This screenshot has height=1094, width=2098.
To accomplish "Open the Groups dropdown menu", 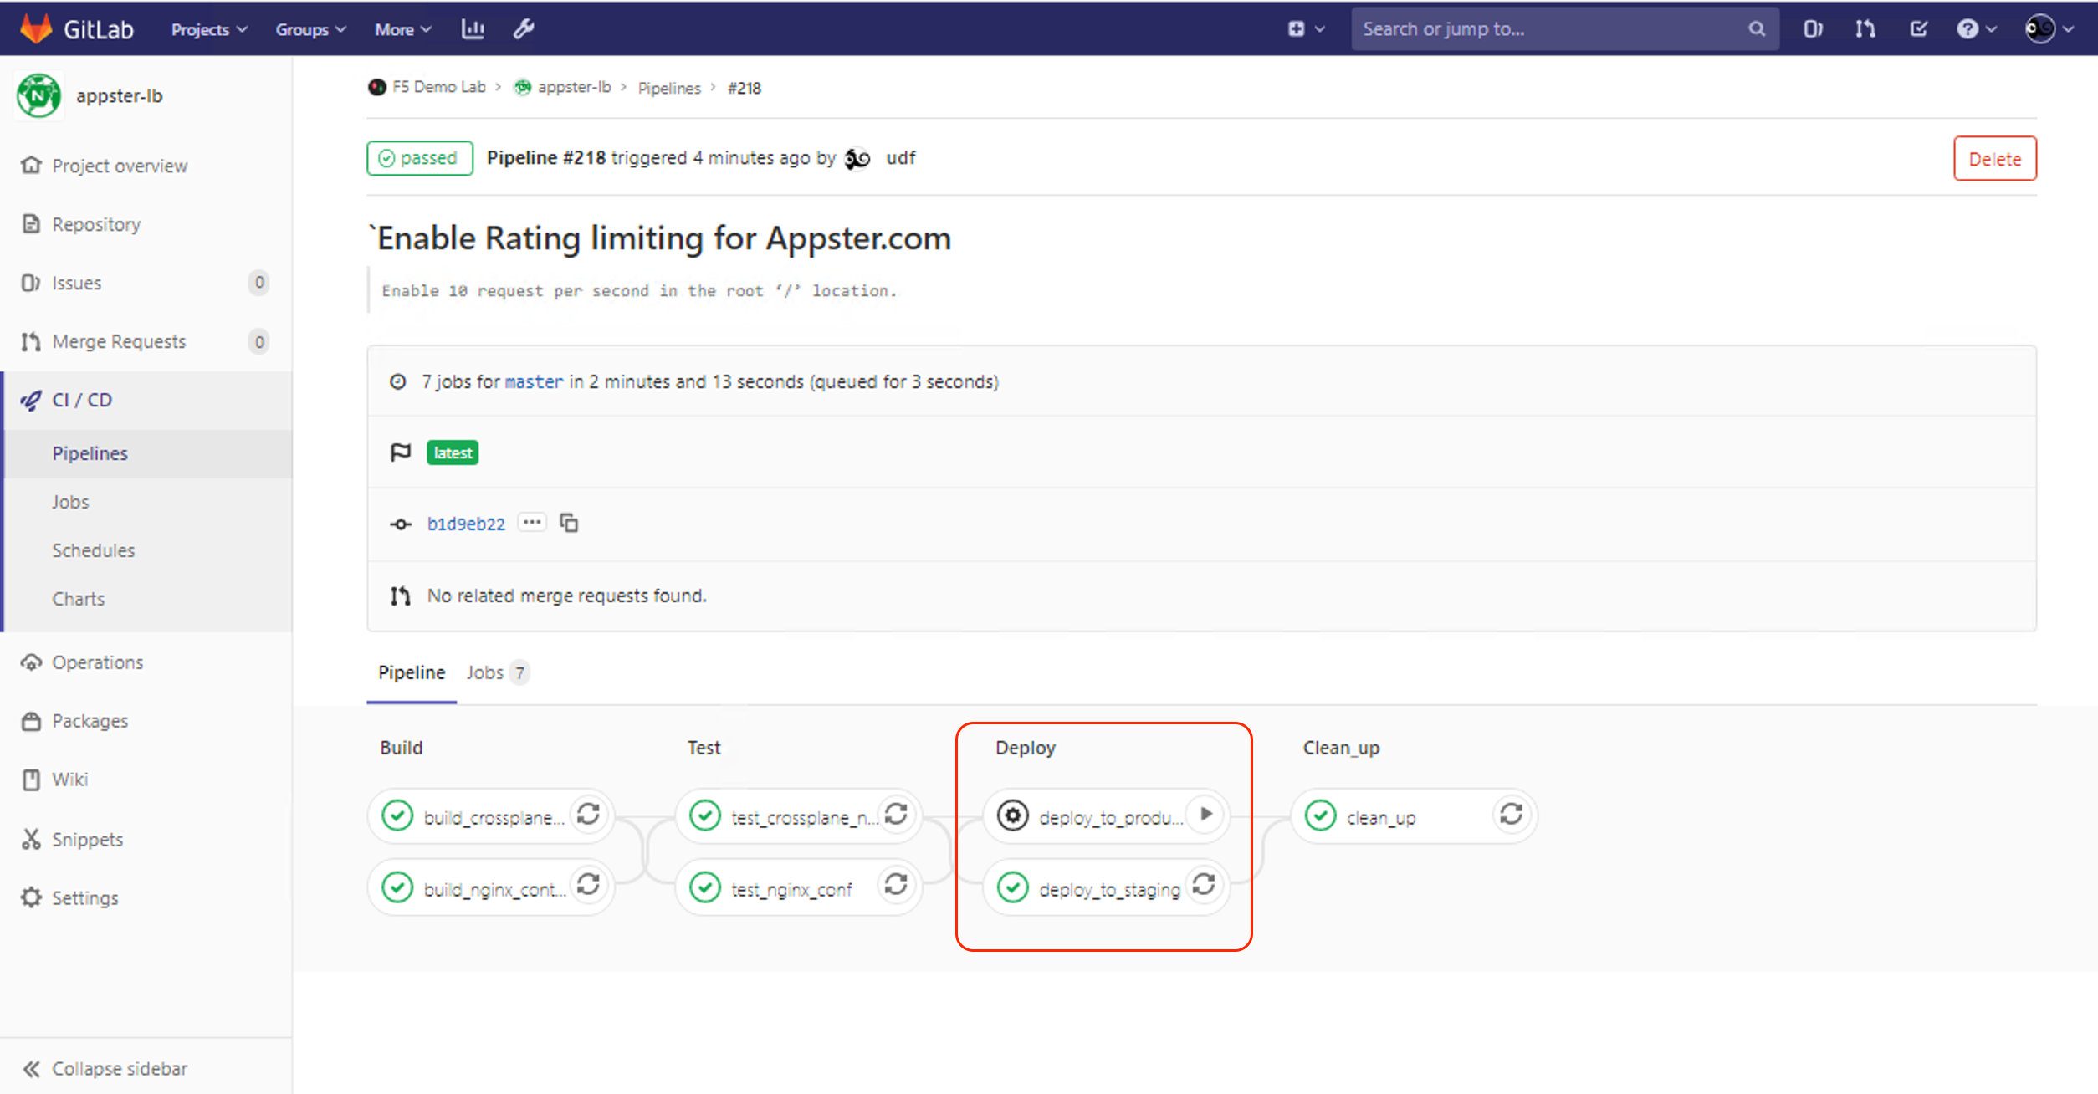I will [x=310, y=29].
